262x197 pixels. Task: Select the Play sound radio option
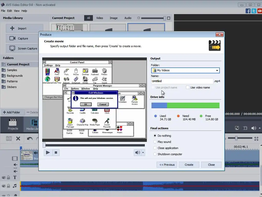click(155, 142)
